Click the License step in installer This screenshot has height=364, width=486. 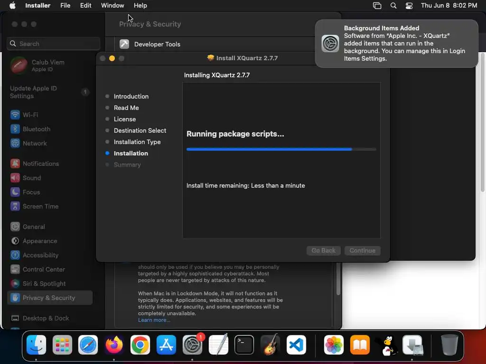pos(125,119)
